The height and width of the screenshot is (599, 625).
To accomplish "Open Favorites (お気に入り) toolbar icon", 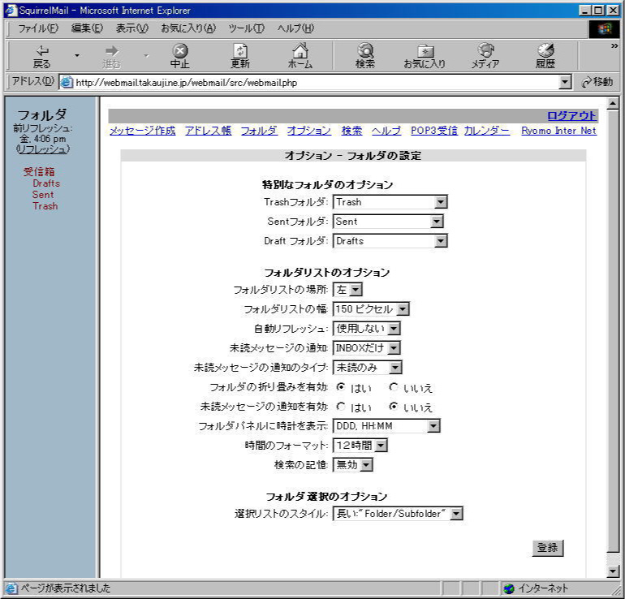I will tap(425, 56).
